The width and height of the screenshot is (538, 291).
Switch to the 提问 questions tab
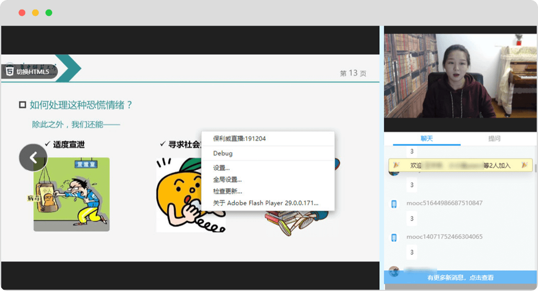[x=494, y=138]
